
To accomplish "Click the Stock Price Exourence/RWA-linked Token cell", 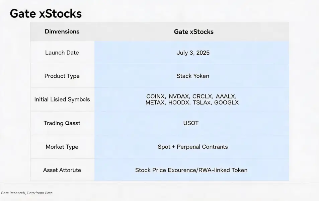I will [x=191, y=170].
